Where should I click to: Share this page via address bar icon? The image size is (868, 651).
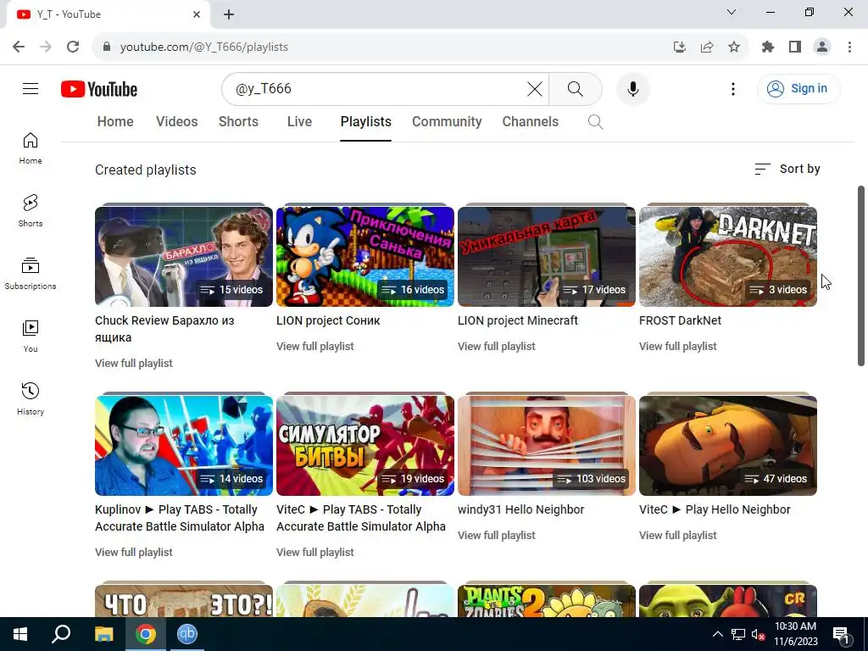707,47
